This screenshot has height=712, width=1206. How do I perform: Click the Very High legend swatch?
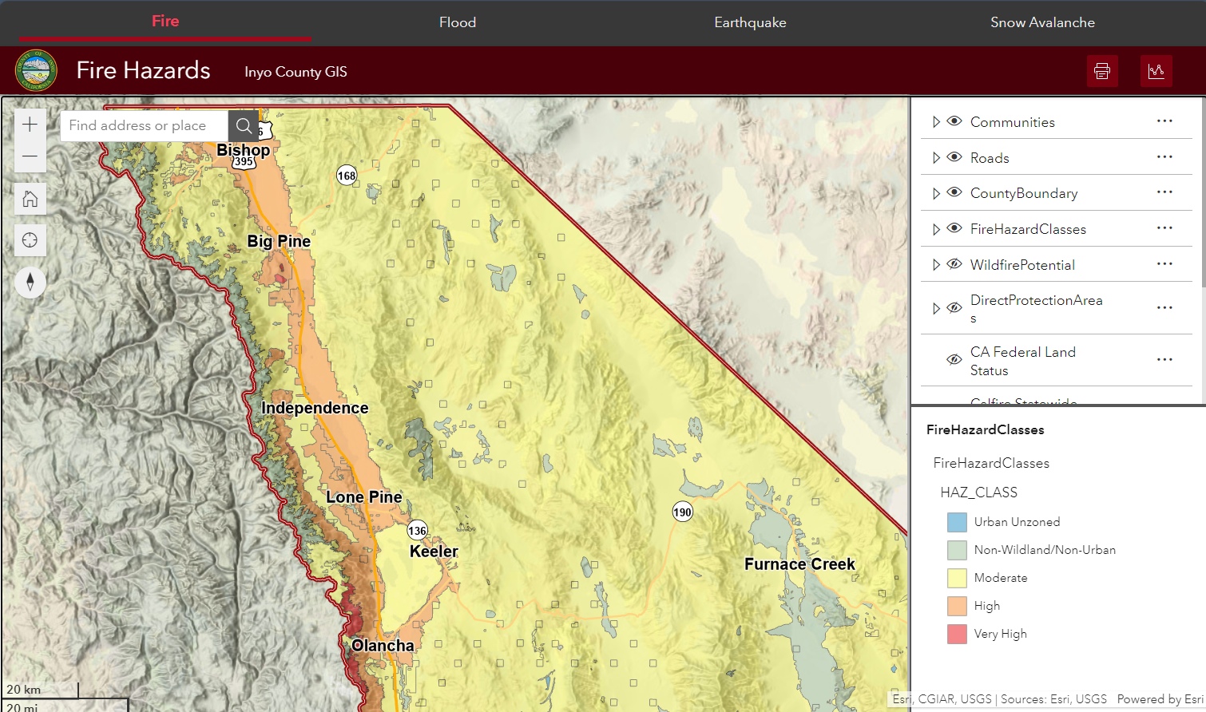pos(957,634)
